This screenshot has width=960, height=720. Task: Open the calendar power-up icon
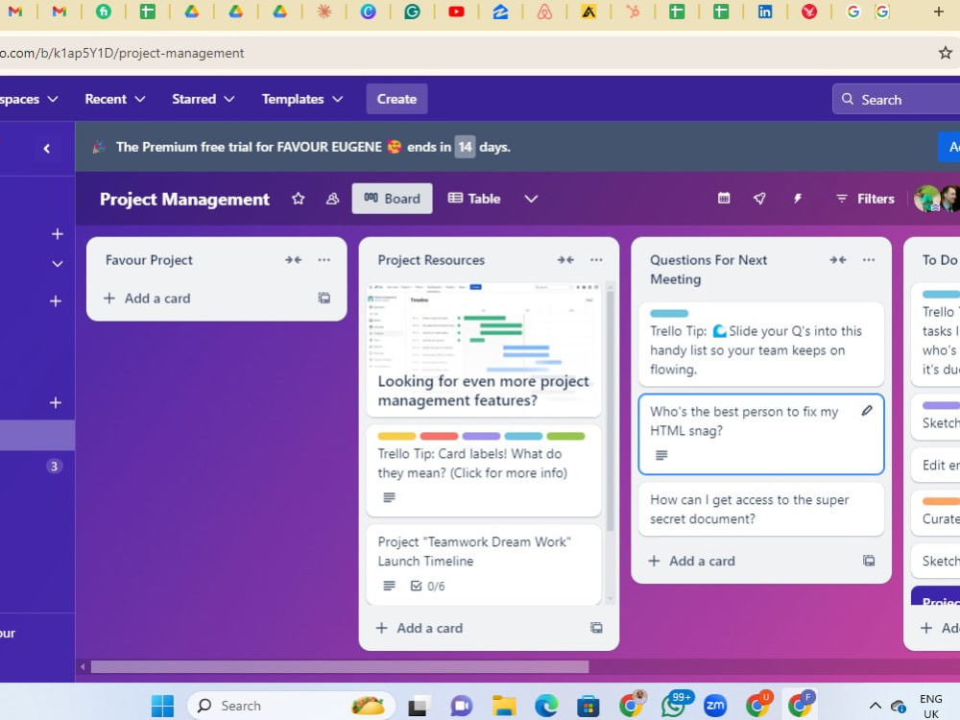click(724, 198)
